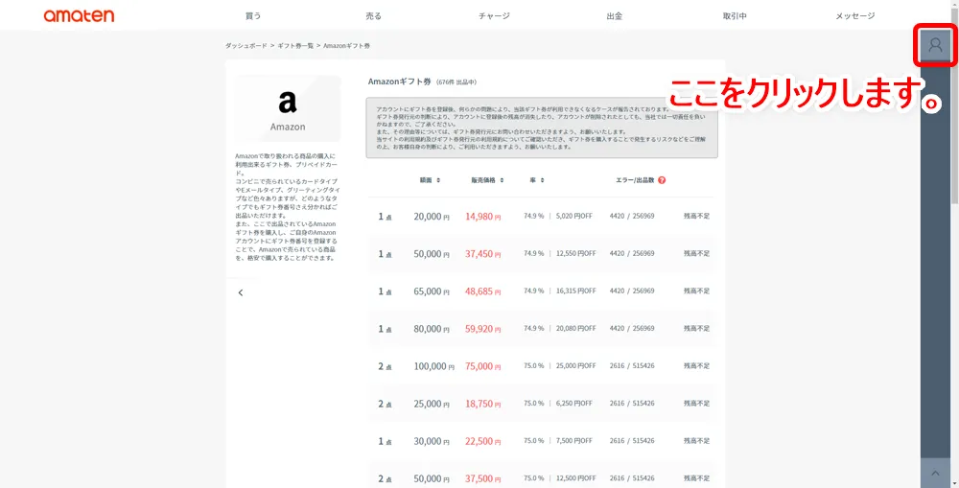
Task: Select the price 75,000 円
Action: tap(482, 365)
